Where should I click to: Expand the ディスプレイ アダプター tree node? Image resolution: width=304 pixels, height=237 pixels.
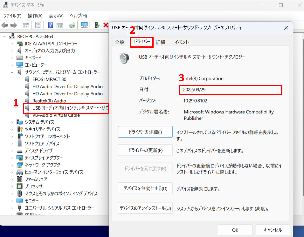click(12, 158)
